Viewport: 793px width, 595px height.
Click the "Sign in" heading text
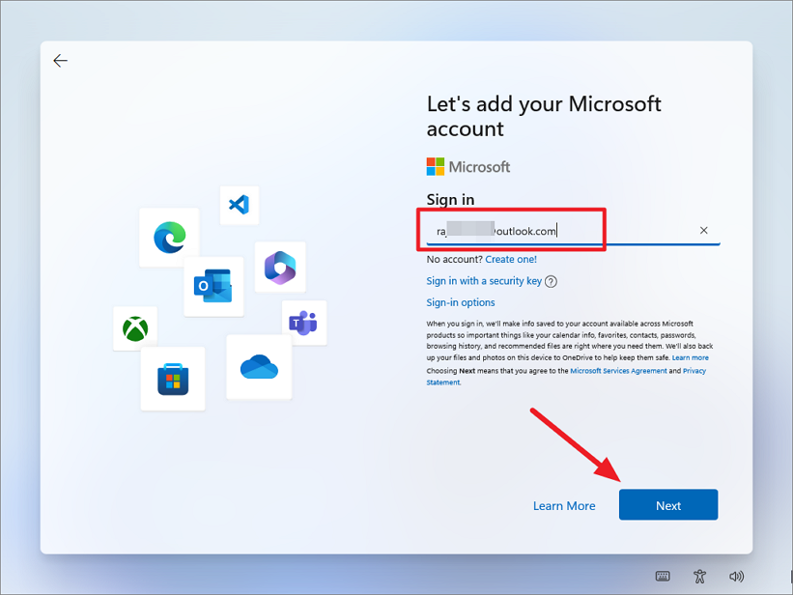(x=451, y=199)
